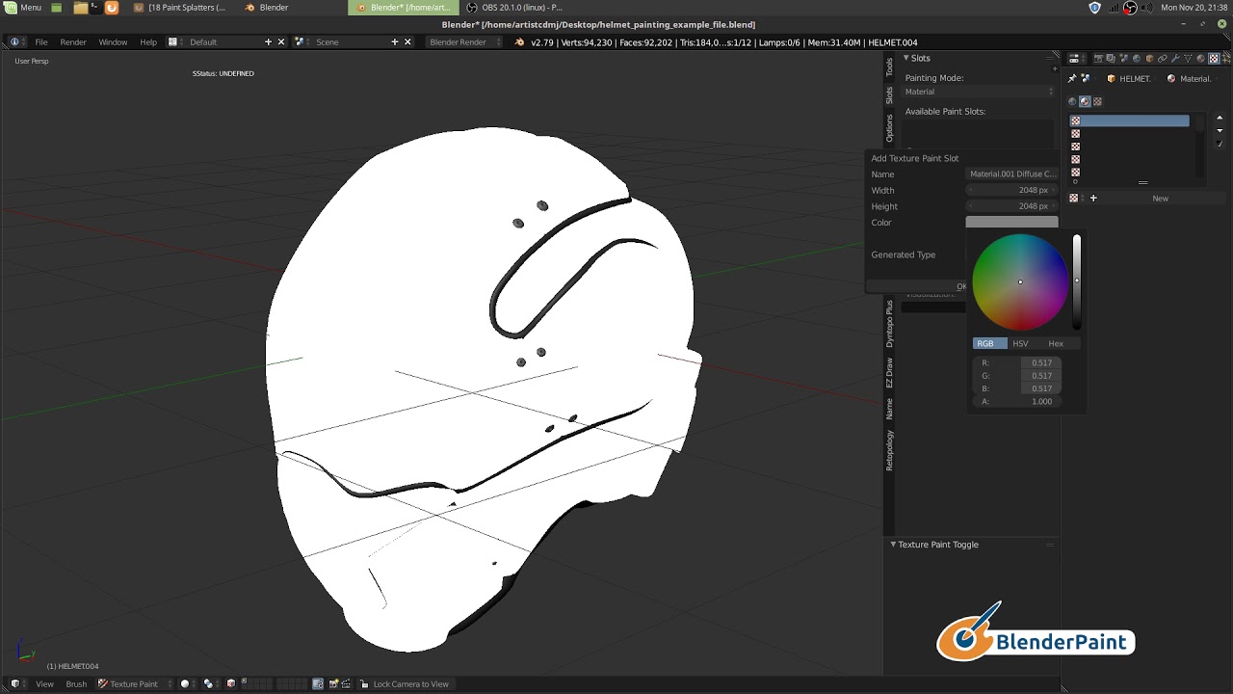The height and width of the screenshot is (694, 1233).
Task: Open the Texture properties checker tab icon
Action: 1214,59
